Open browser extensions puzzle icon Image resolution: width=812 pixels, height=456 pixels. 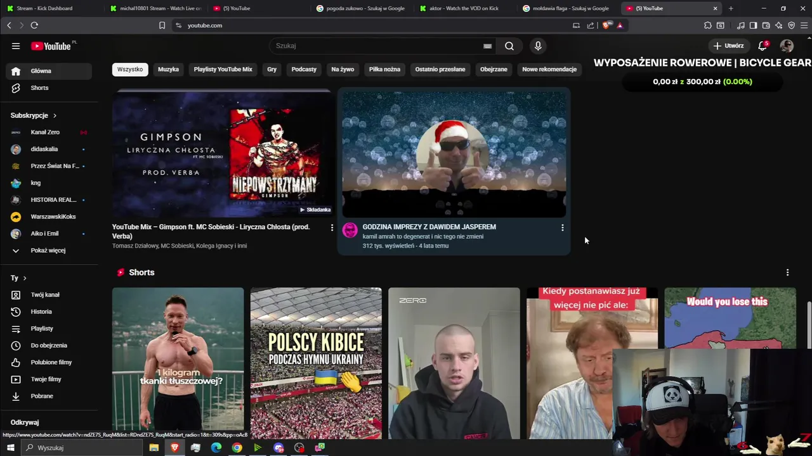click(708, 25)
